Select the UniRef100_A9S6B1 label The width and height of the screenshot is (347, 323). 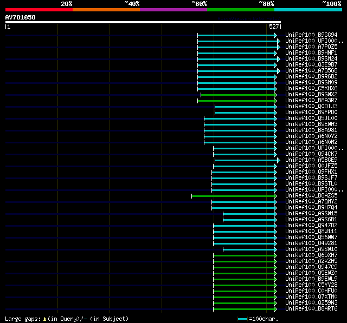311,220
